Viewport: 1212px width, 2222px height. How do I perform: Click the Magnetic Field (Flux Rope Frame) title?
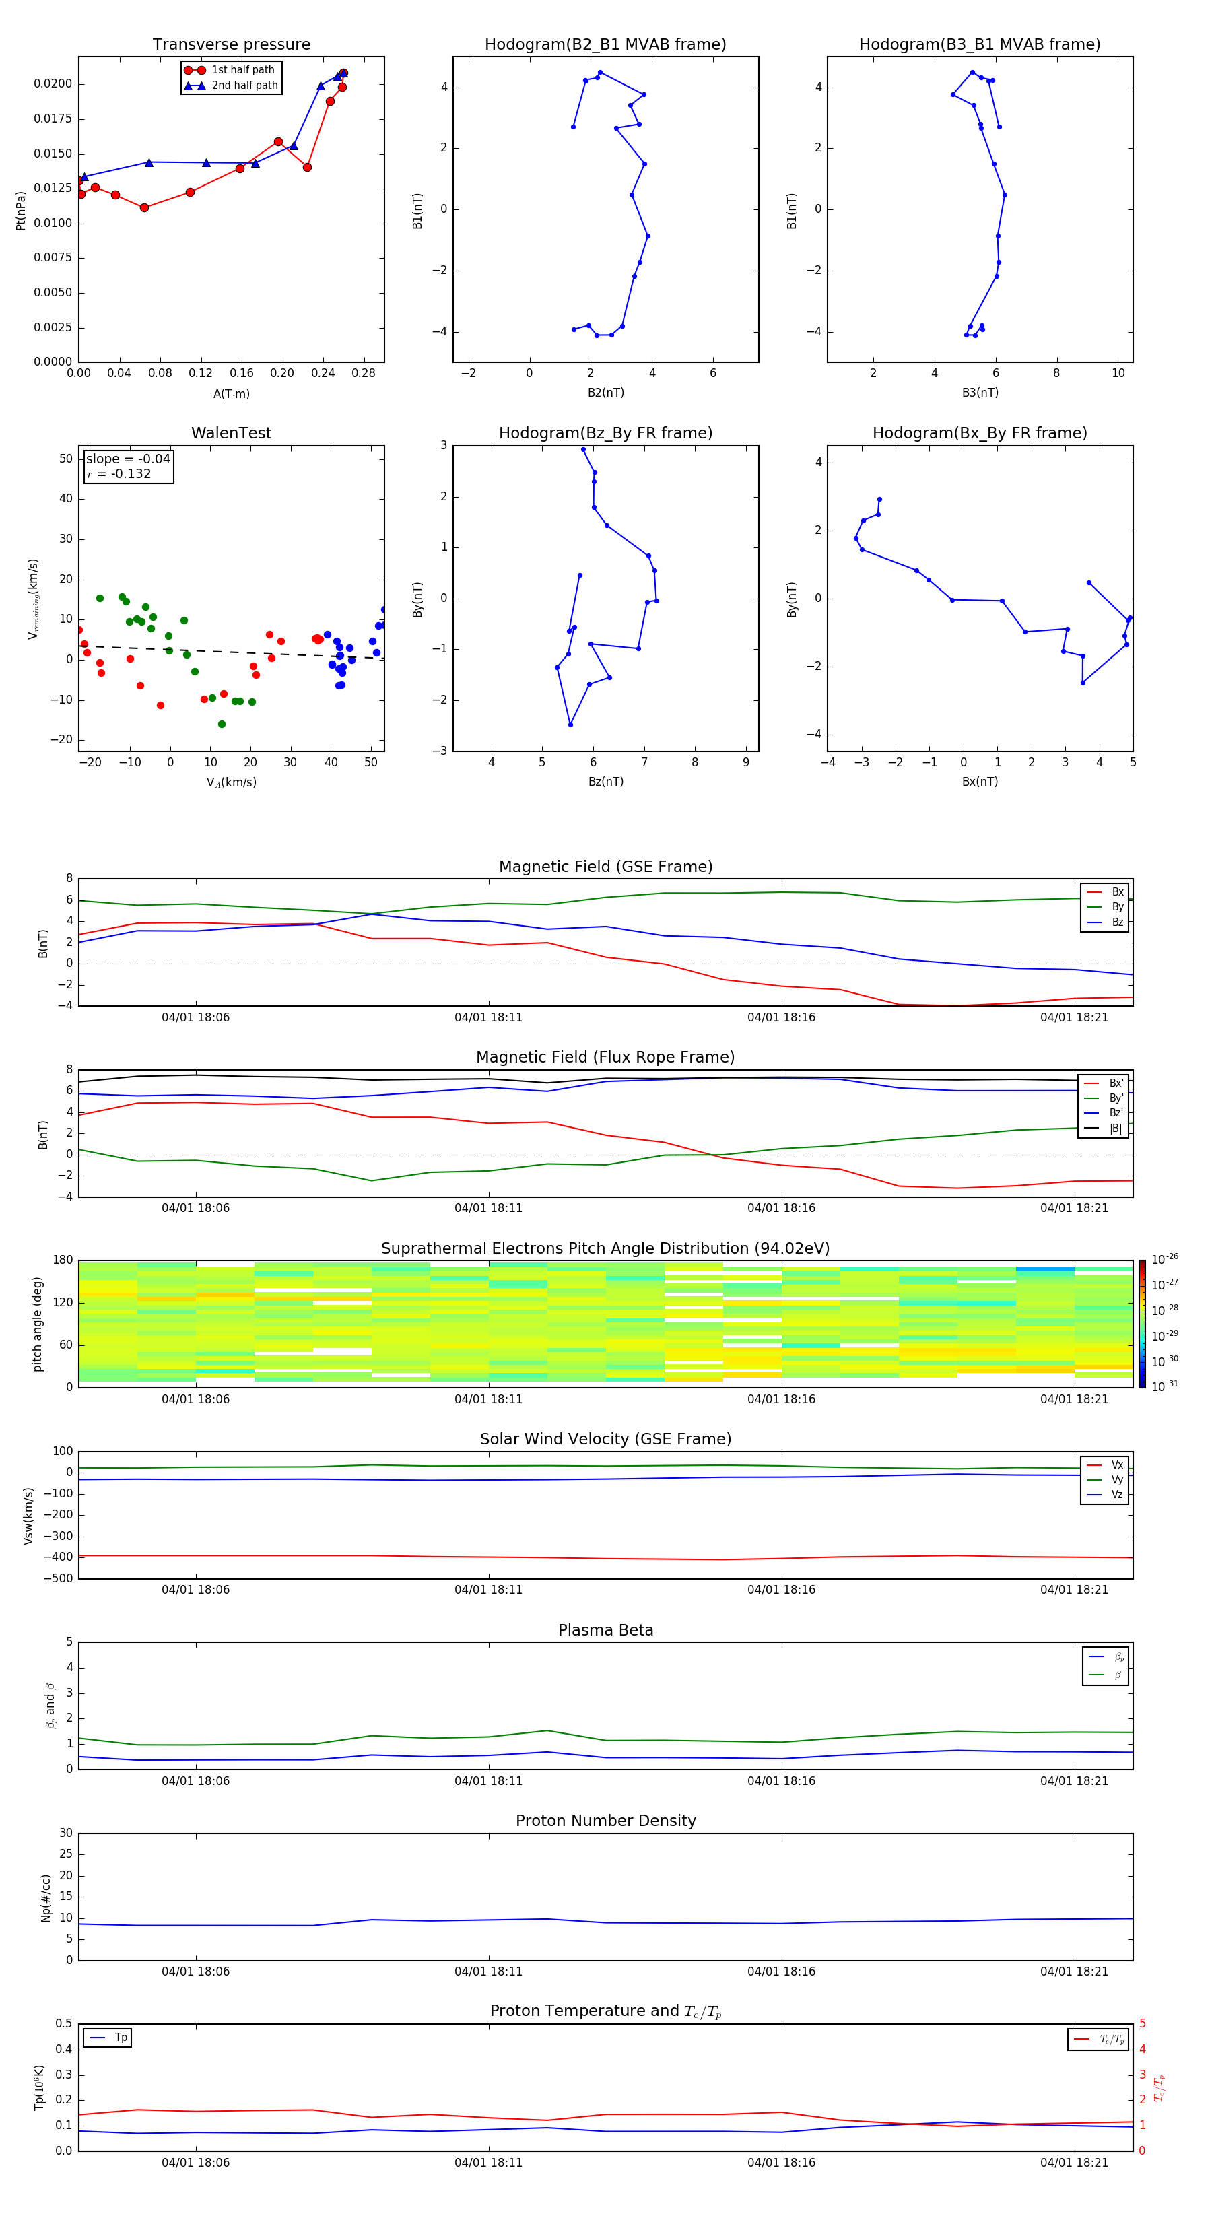(x=605, y=1058)
